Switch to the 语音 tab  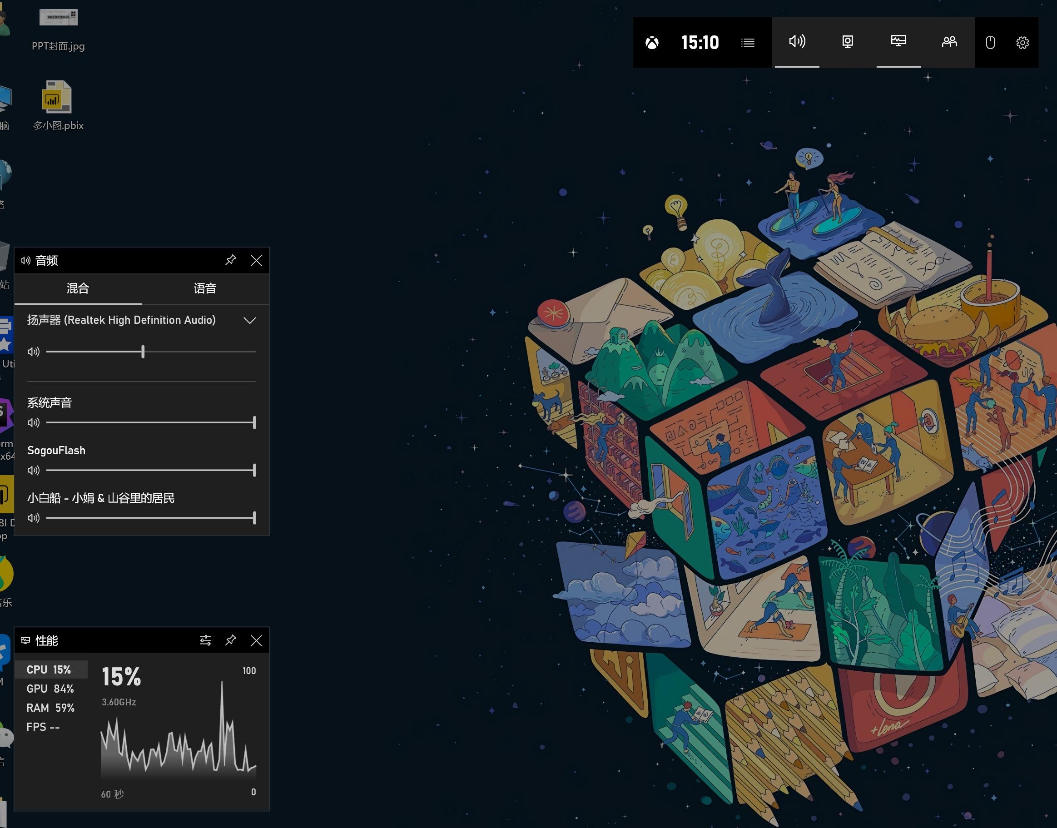204,288
